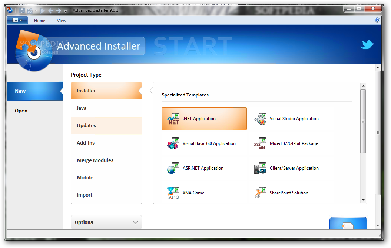
Task: Expand the Options section chevron
Action: [135, 222]
